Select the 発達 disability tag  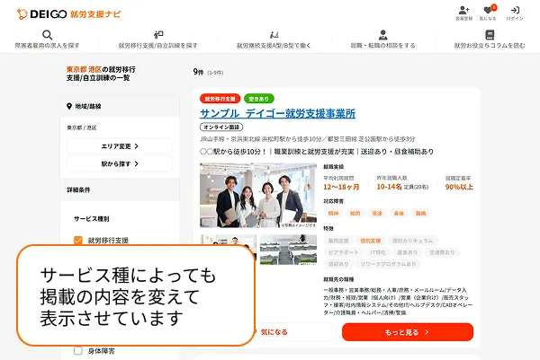(377, 214)
